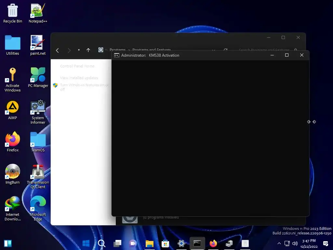Screen dimensions: 333x250
Task: Open Control Panel Home link
Action: point(77,66)
